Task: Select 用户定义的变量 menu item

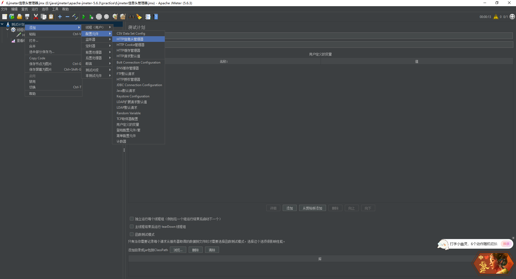Action: coord(138,124)
